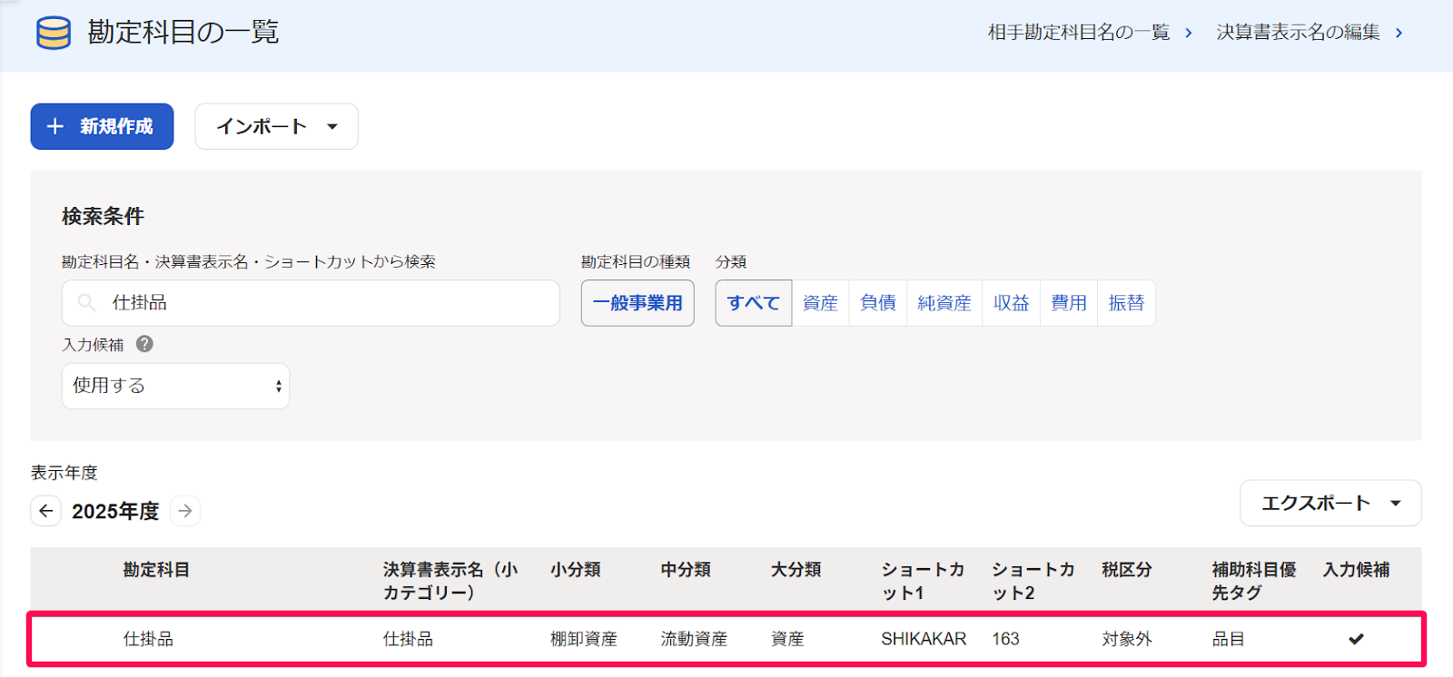Open the エクスポート dropdown
1453x677 pixels.
pos(1330,503)
